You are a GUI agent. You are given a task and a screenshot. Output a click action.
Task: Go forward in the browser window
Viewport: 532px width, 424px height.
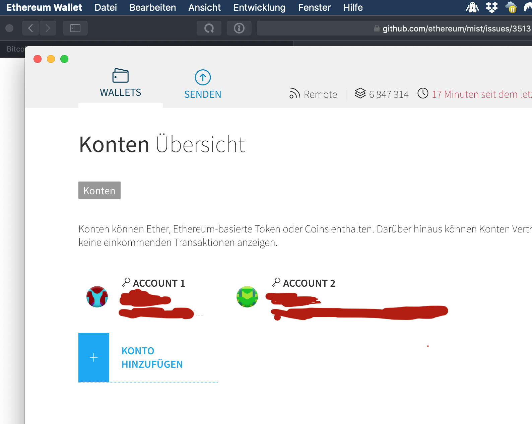(48, 28)
